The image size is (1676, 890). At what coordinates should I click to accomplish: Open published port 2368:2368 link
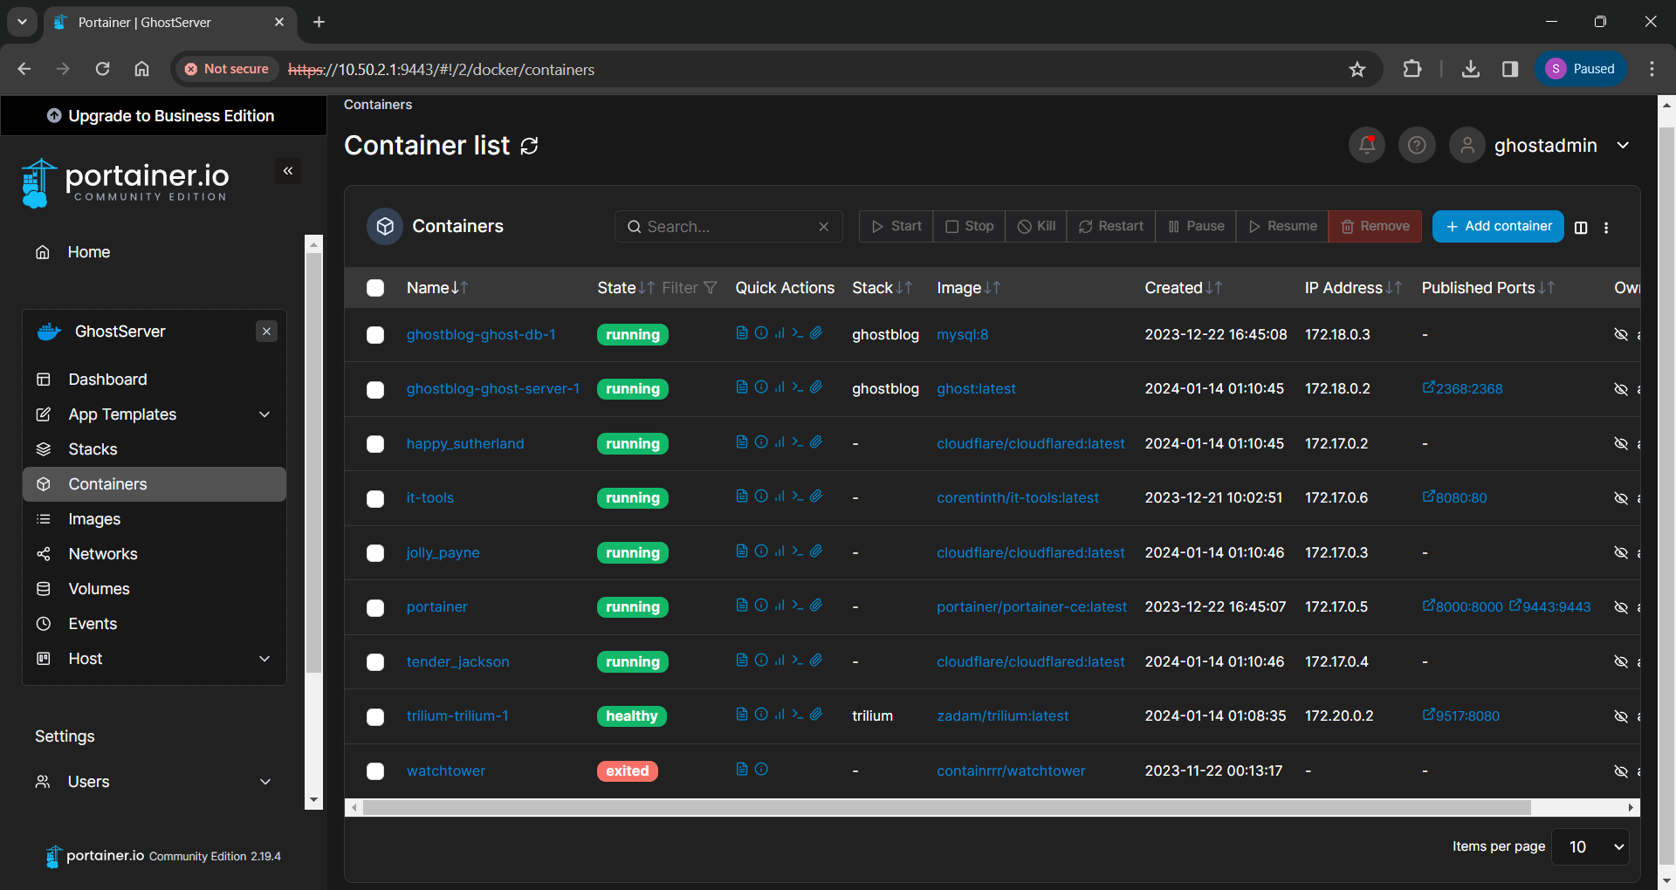(x=1463, y=389)
